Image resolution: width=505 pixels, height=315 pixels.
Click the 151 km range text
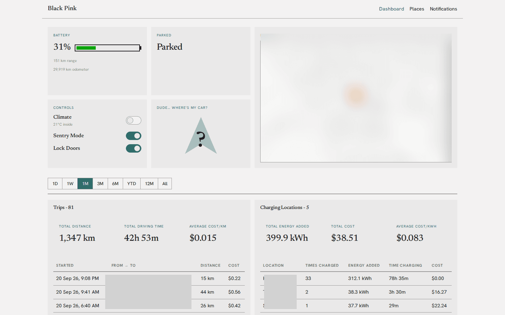coord(65,61)
